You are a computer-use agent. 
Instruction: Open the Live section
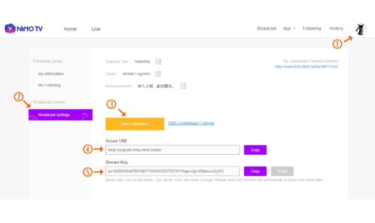pos(96,29)
